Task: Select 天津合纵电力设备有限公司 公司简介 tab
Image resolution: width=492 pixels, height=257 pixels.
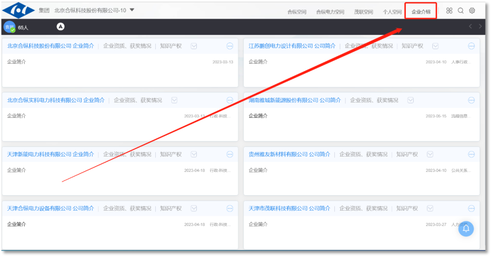Action: click(51, 208)
